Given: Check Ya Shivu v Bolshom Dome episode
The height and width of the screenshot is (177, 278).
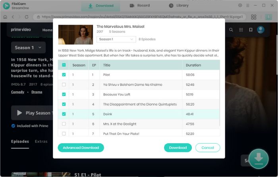Looking at the screenshot, I should tap(64, 85).
